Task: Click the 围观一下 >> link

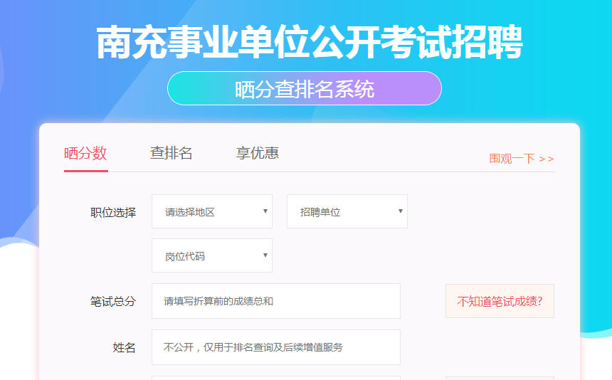Action: coord(521,159)
